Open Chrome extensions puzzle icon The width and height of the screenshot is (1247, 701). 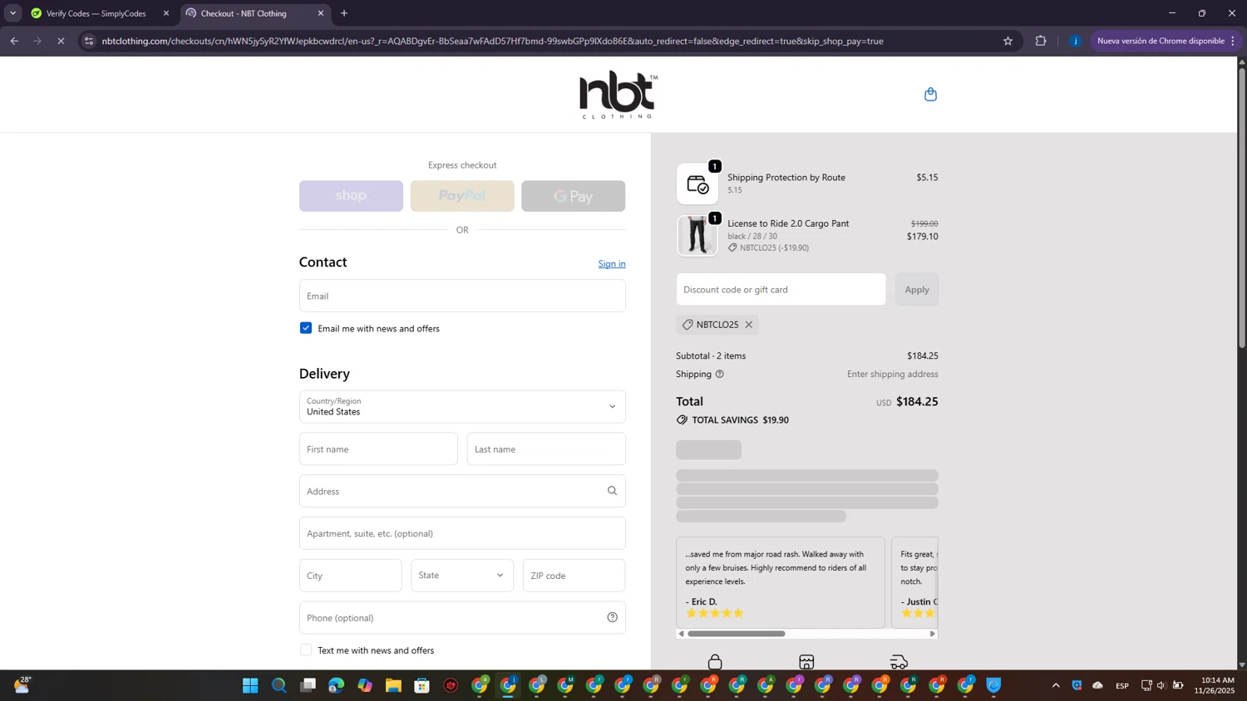click(x=1040, y=41)
